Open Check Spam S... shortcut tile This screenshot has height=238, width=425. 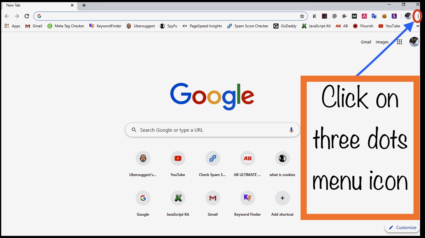tap(213, 164)
